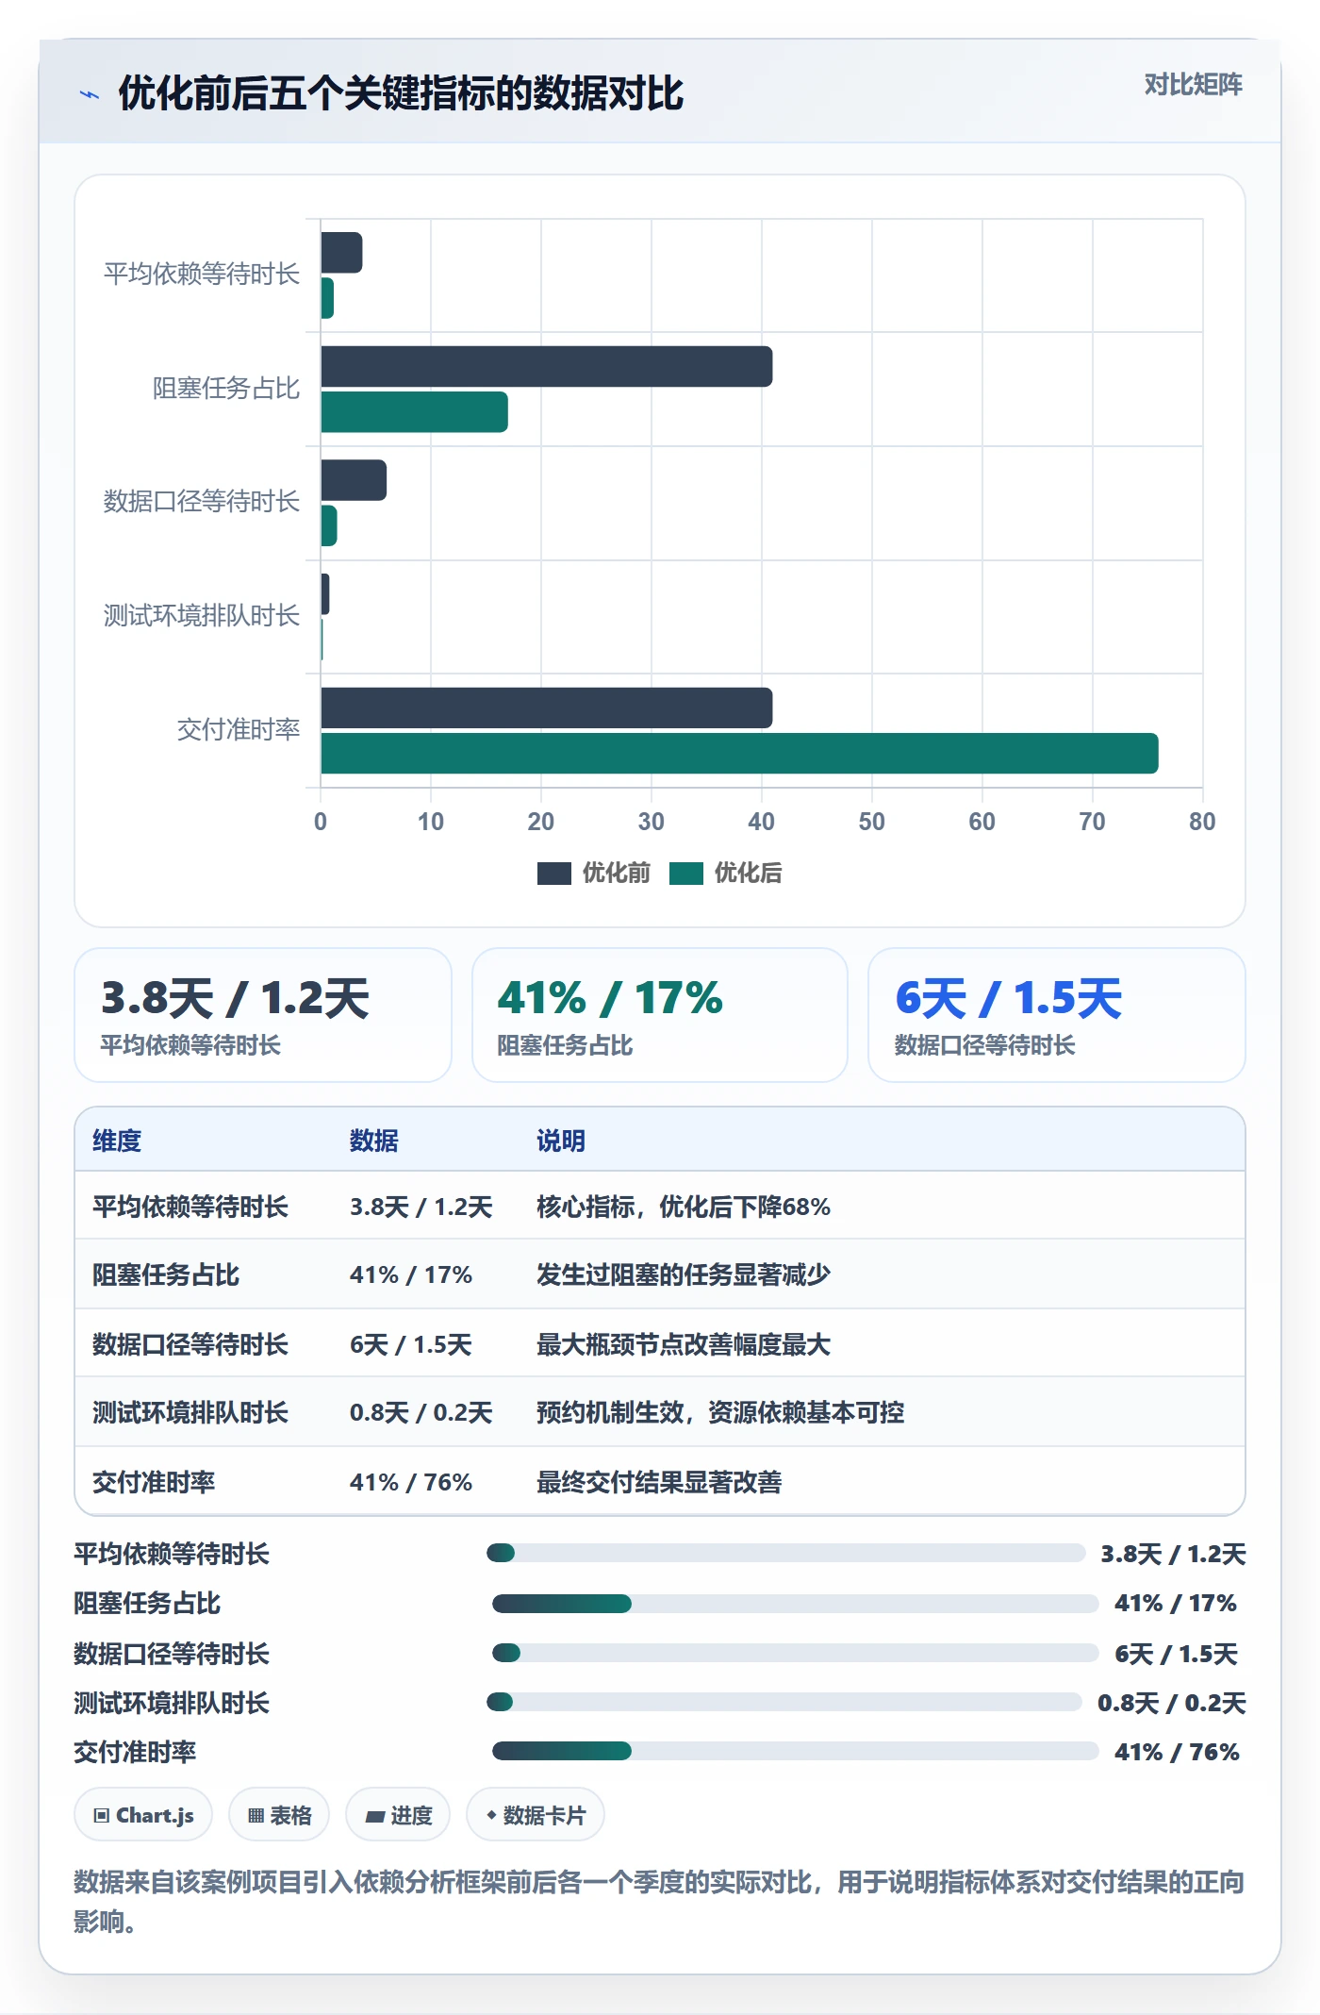Click the Chart.js tag chip
The image size is (1320, 2015).
pos(143,1814)
